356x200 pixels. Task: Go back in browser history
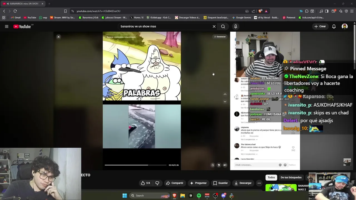4,11
